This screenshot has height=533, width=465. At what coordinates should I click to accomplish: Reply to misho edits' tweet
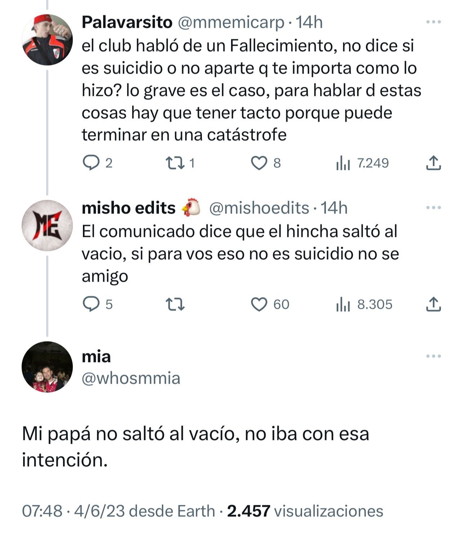coord(91,304)
